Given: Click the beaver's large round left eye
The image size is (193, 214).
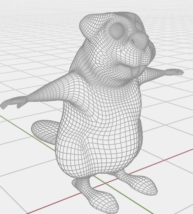Looking at the screenshot, I should 117,31.
